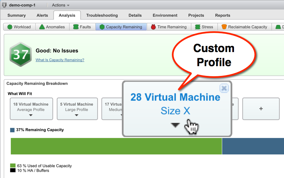The height and width of the screenshot is (178, 284).
Task: Add a new profile with the plus button
Action: point(261,109)
